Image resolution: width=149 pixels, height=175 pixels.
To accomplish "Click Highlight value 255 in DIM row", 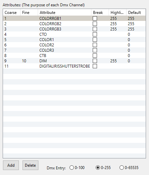I will pos(114,61).
